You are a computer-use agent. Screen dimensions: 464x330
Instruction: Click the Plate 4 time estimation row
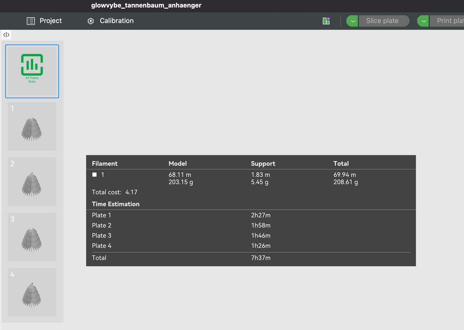[251, 246]
